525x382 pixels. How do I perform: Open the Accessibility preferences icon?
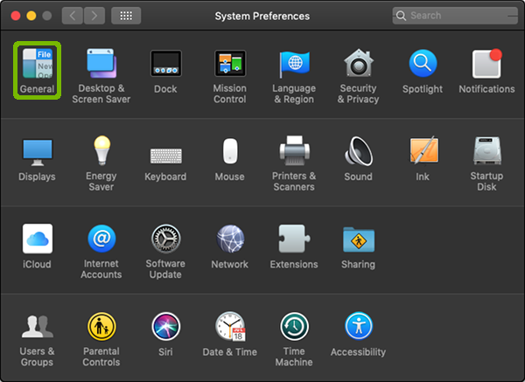359,326
